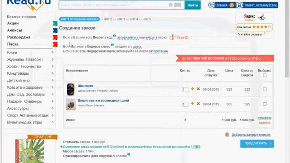The height and width of the screenshot is (163, 290).
Task: Click help icon next to Кодовое слово
Action: click(x=112, y=45)
